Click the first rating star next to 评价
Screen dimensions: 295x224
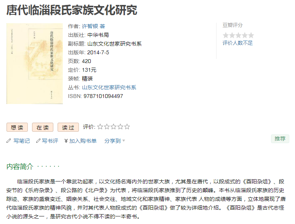[x=100, y=127]
